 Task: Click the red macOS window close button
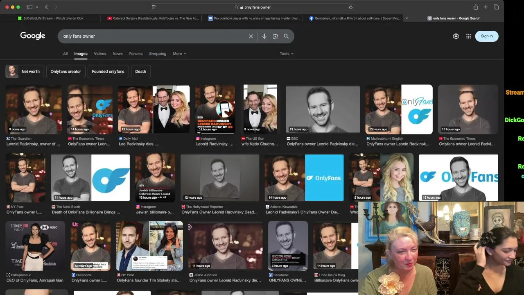pyautogui.click(x=7, y=7)
